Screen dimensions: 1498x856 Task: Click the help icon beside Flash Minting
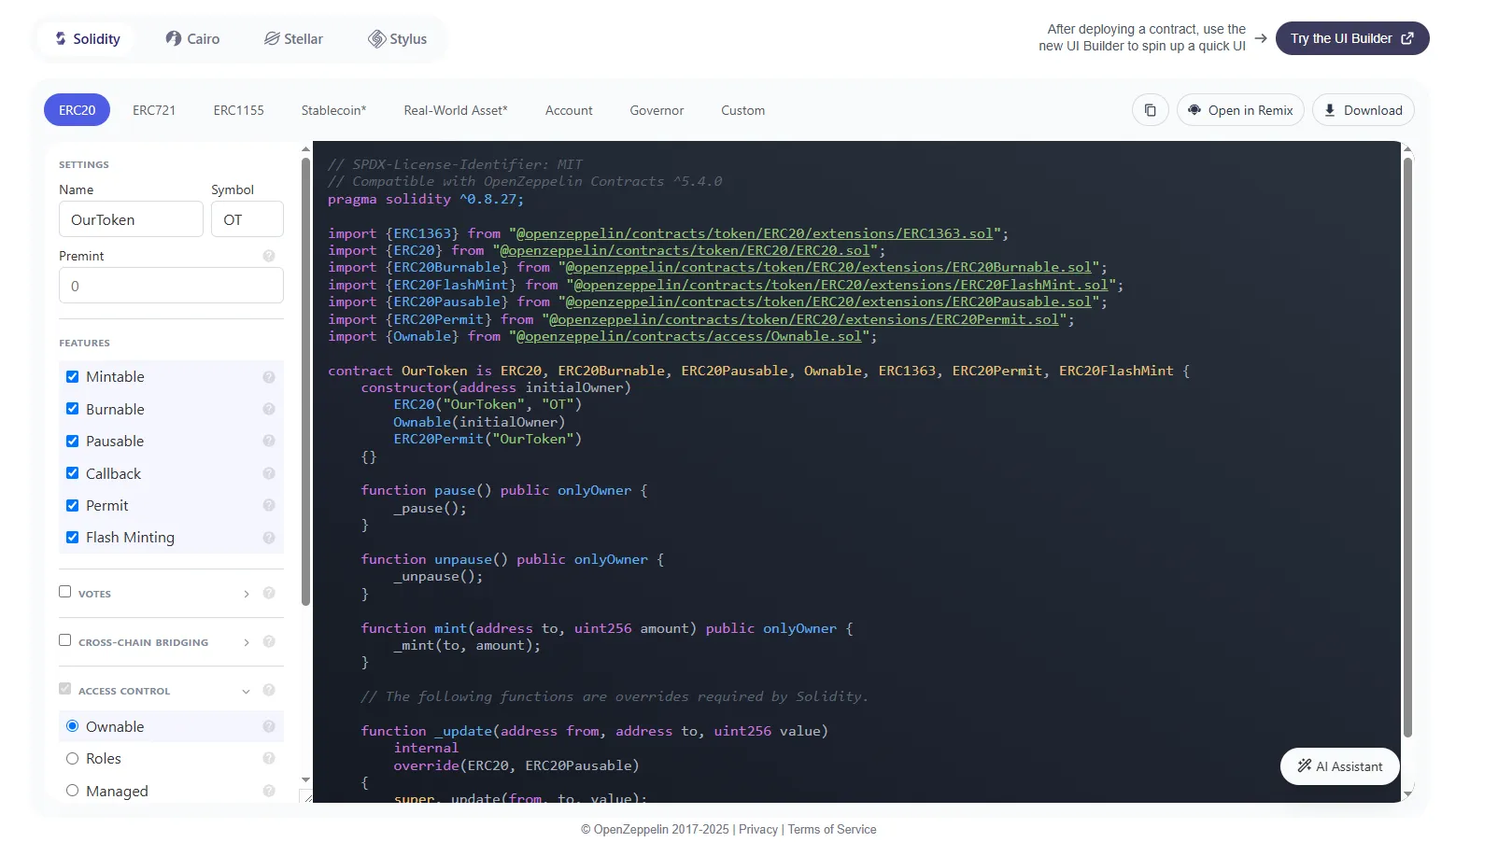point(268,537)
